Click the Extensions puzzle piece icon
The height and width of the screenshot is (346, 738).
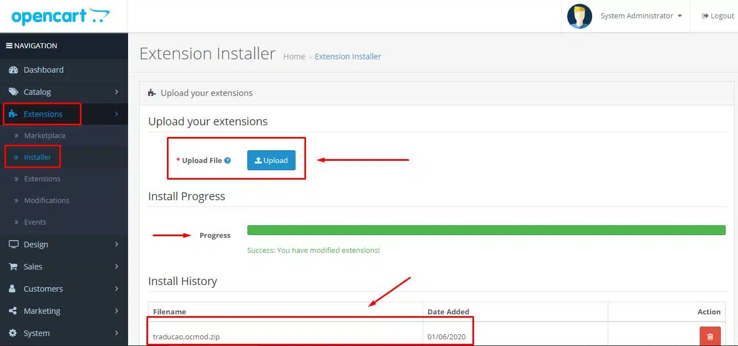point(13,114)
